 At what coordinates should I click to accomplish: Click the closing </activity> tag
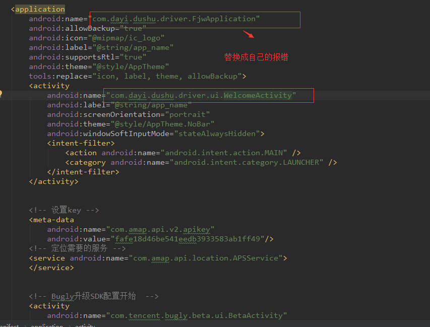pos(54,182)
